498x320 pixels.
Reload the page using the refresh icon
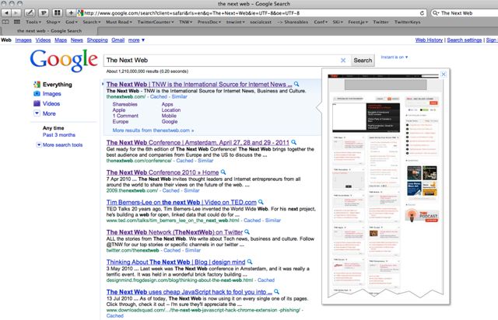[422, 13]
